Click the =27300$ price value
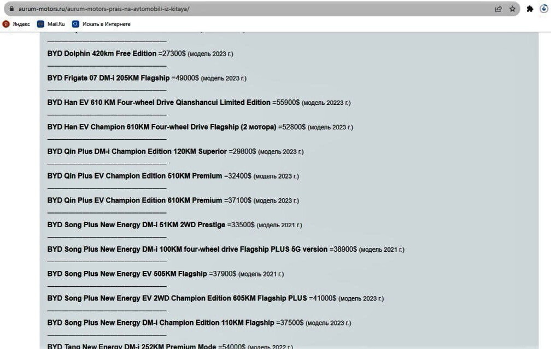Viewport: 551px width, 349px height. [x=172, y=54]
